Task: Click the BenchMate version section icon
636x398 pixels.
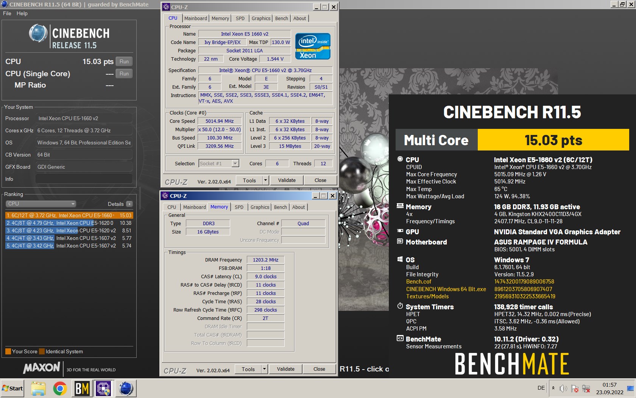Action: [400, 338]
